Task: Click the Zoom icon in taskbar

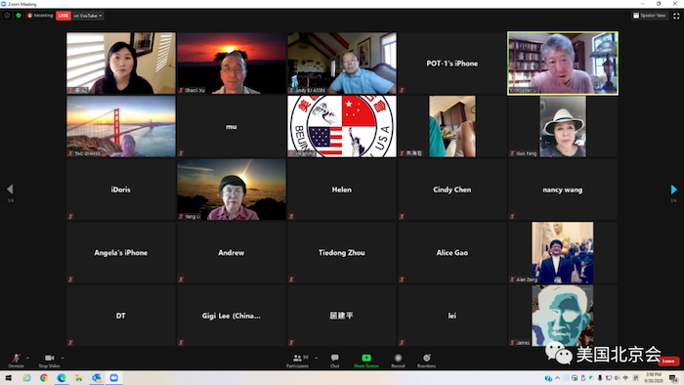Action: coord(114,377)
